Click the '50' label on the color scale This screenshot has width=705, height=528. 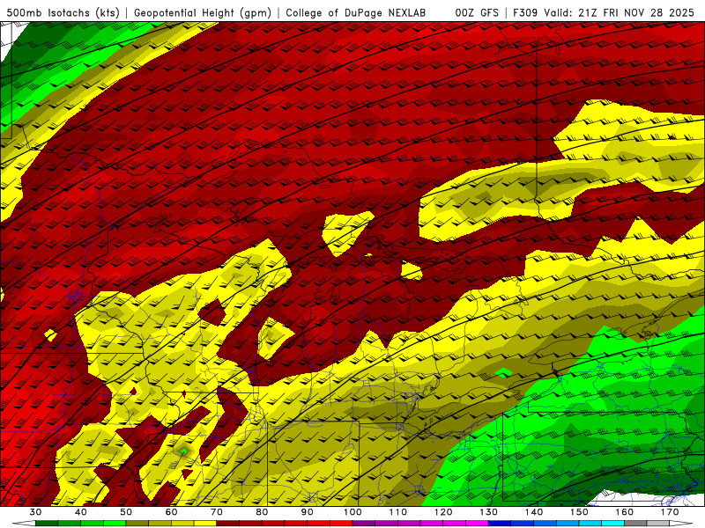point(126,512)
